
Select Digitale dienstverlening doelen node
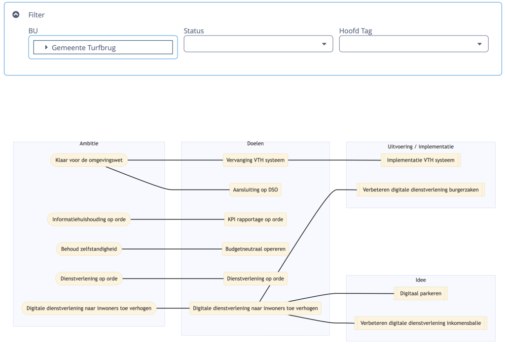point(255,308)
